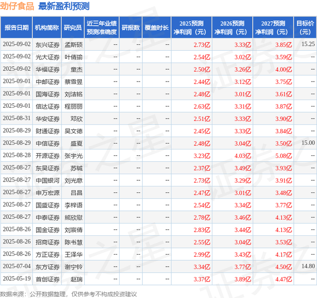
Task: Click 2.83亿 forecast value
Action: [202, 230]
